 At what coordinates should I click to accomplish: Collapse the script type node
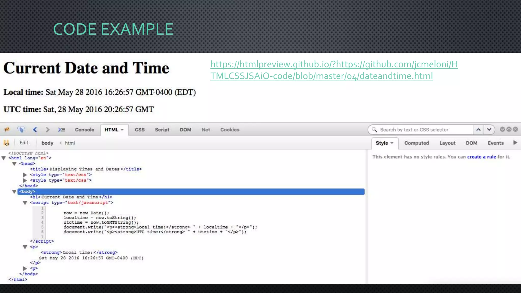click(25, 203)
